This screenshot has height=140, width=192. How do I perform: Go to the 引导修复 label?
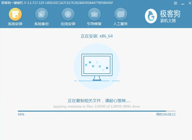94,24
